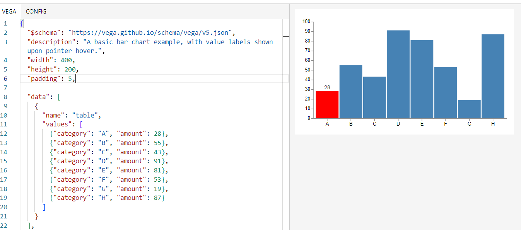This screenshot has width=521, height=230.
Task: Click the "values" key in the editor
Action: [x=57, y=124]
